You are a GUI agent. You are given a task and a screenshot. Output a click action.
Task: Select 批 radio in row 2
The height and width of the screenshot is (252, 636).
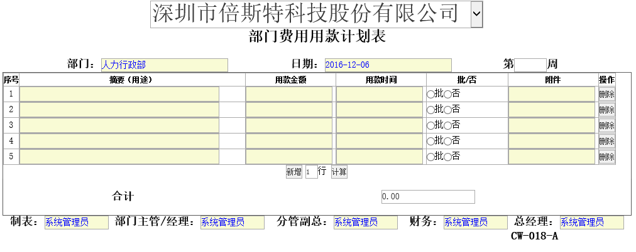point(430,110)
